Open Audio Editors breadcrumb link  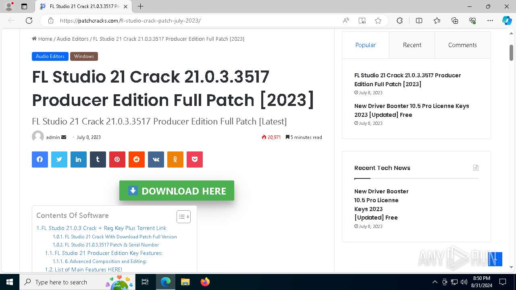[x=73, y=39]
